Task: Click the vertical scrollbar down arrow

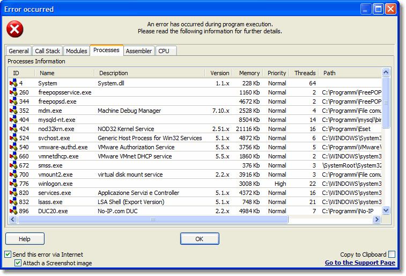Action: pos(386,210)
